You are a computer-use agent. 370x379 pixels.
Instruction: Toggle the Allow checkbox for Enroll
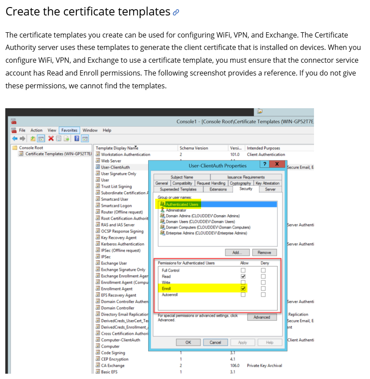click(243, 288)
